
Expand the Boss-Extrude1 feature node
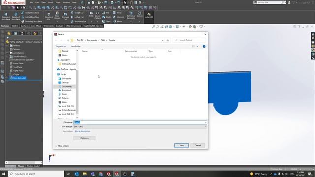pos(7,78)
